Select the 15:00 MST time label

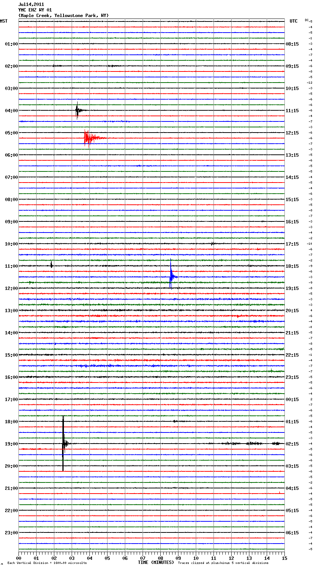(11, 355)
